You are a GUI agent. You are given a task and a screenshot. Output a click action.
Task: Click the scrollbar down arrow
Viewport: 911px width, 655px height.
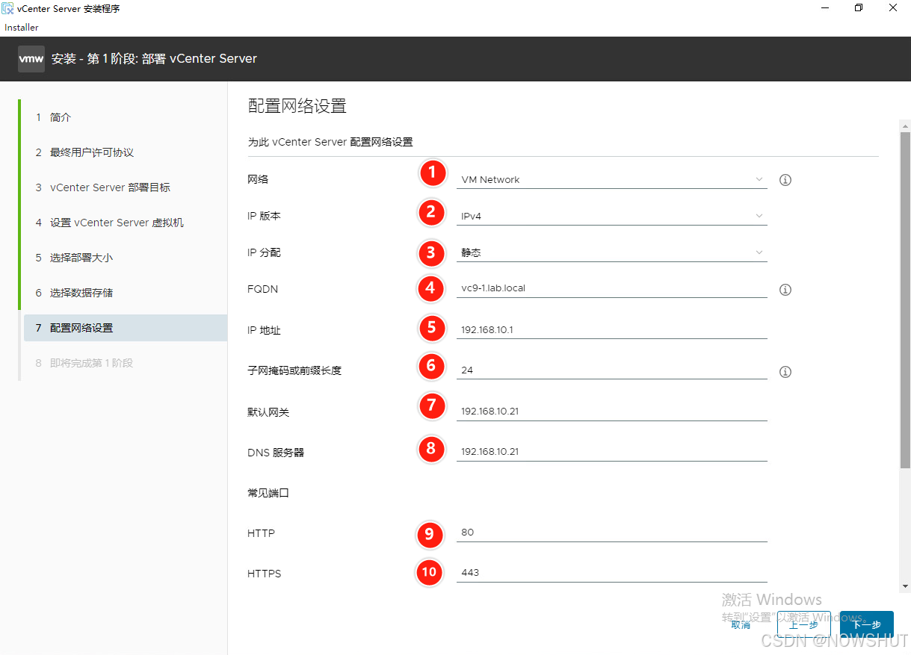[905, 586]
